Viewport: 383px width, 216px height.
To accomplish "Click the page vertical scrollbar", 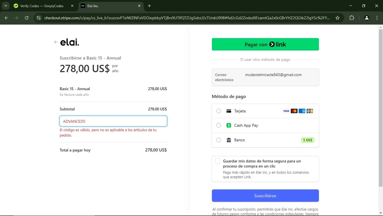I will [381, 108].
